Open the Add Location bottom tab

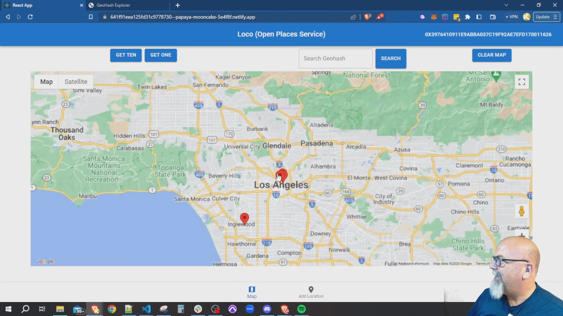(311, 292)
